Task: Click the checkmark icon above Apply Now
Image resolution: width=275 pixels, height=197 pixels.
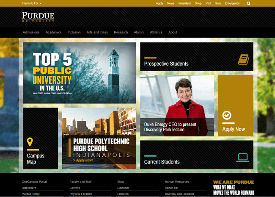Action: pos(227,115)
